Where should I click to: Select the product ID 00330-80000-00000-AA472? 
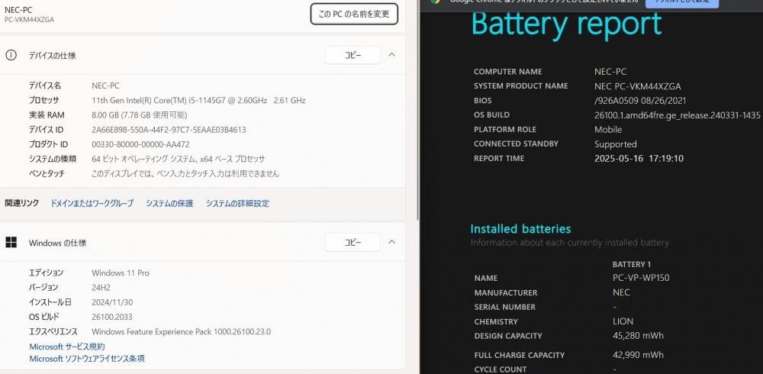(x=140, y=144)
